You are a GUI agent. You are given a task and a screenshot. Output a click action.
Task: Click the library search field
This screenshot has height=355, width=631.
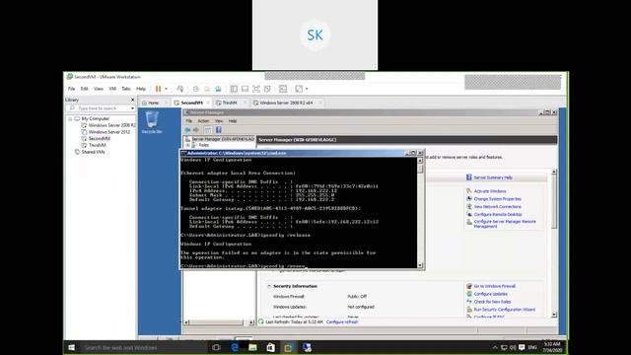pos(100,108)
